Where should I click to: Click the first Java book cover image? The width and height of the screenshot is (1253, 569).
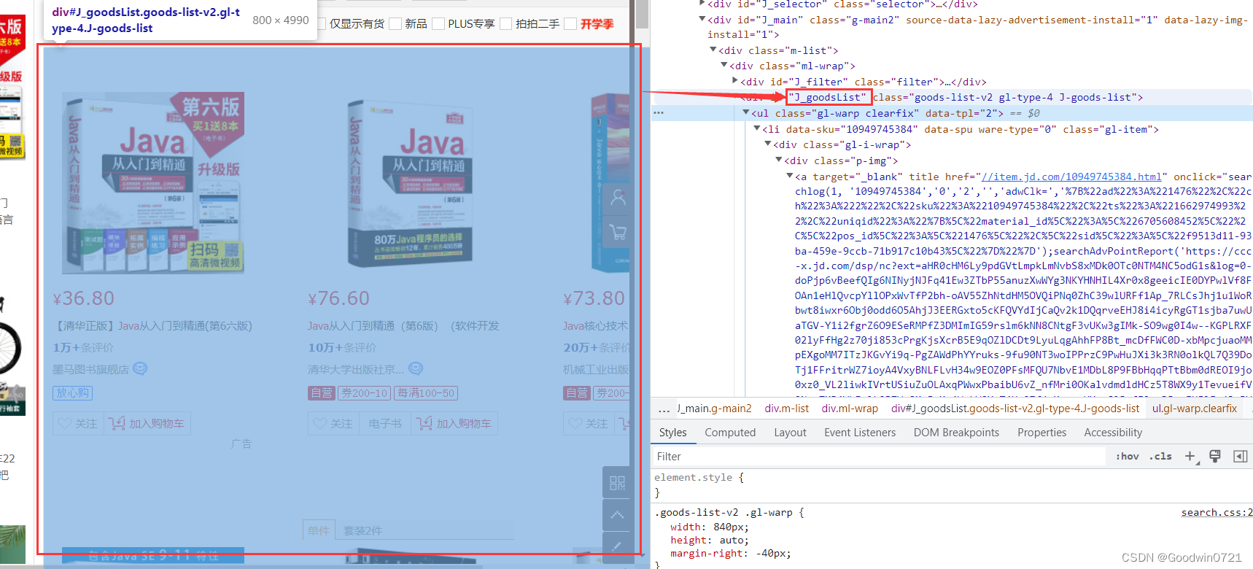(x=153, y=183)
